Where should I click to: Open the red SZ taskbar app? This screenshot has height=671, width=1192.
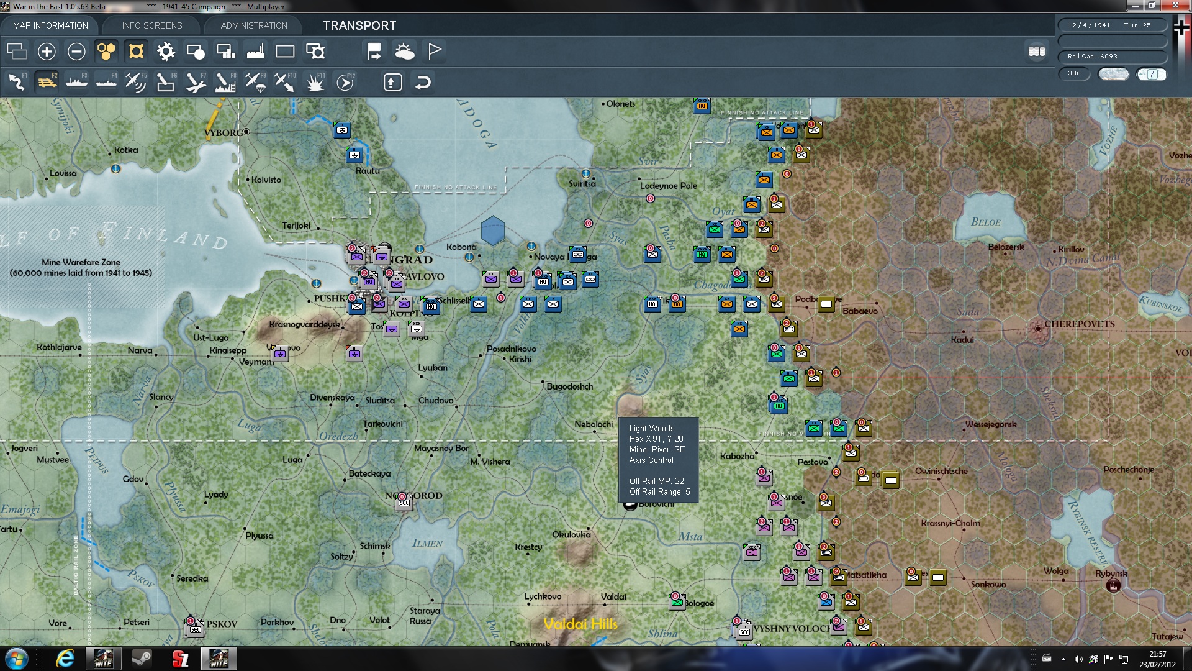pyautogui.click(x=180, y=659)
